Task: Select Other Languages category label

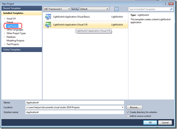Action: point(15,30)
